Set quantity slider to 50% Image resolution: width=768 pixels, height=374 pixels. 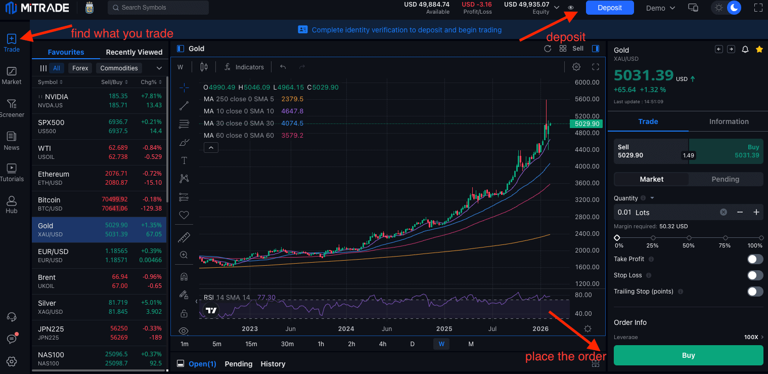(x=689, y=238)
